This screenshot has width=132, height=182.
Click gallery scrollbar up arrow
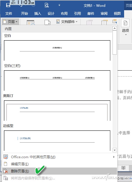115,28
